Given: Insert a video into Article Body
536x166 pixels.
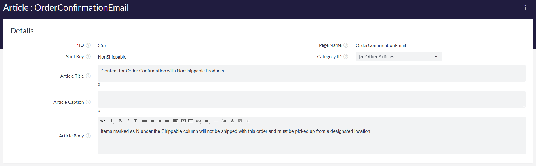Looking at the screenshot, I should point(183,121).
